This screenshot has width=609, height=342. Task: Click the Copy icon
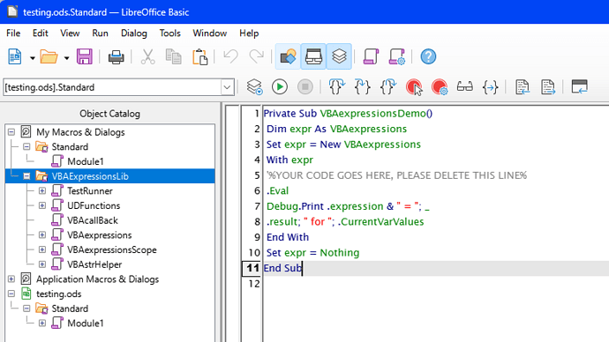pyautogui.click(x=173, y=56)
